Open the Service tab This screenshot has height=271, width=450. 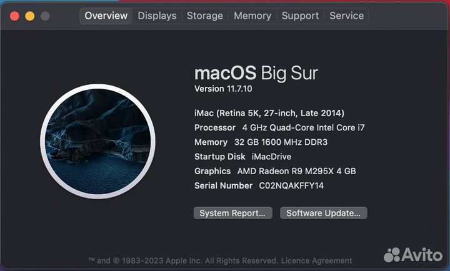[x=346, y=16]
